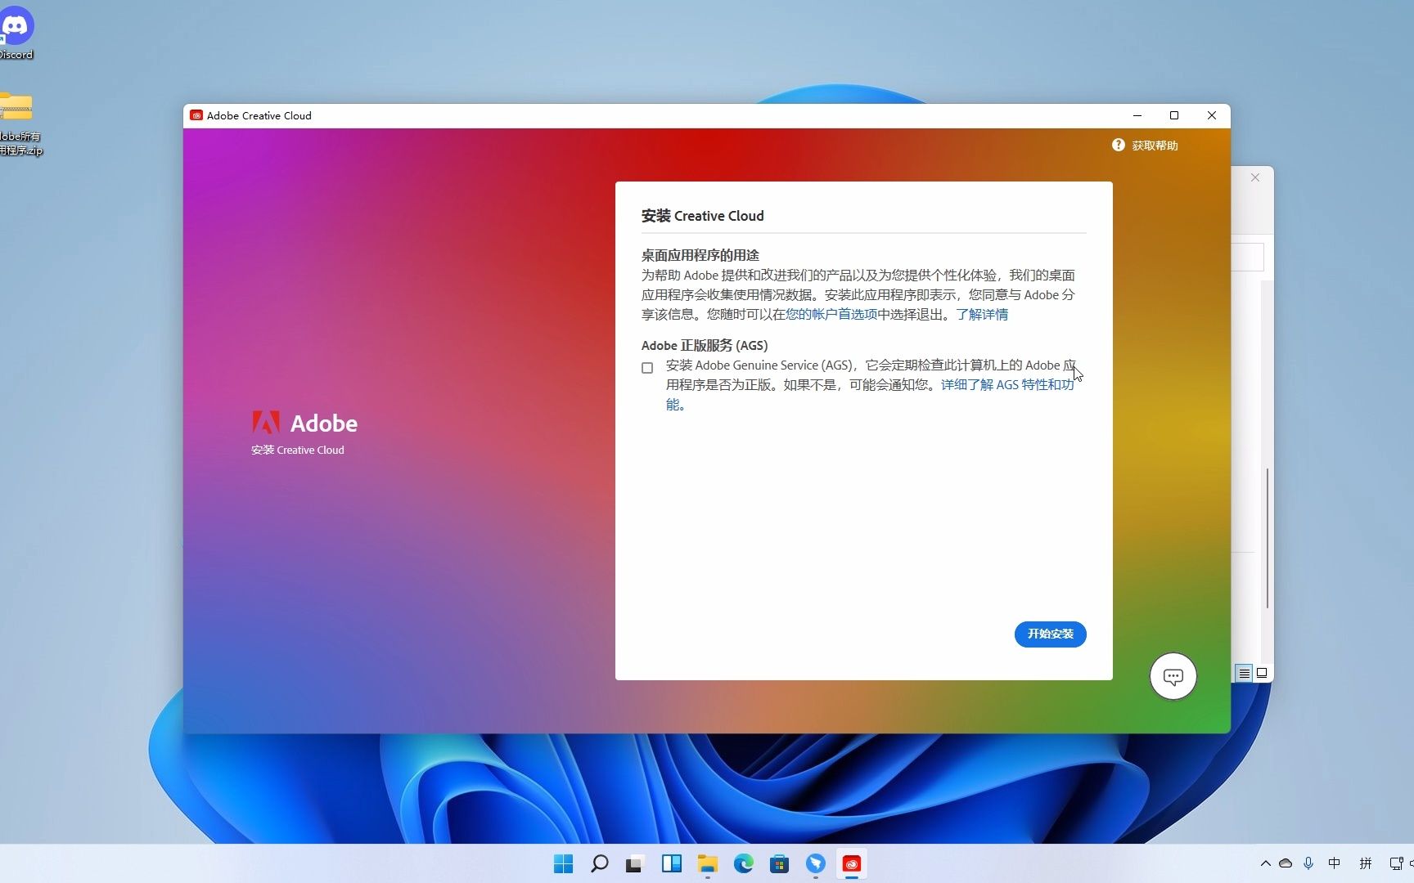The image size is (1414, 883).
Task: Open Microsoft Store from the taskbar
Action: (x=779, y=863)
